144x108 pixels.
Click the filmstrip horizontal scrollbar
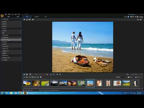[x=82, y=88]
